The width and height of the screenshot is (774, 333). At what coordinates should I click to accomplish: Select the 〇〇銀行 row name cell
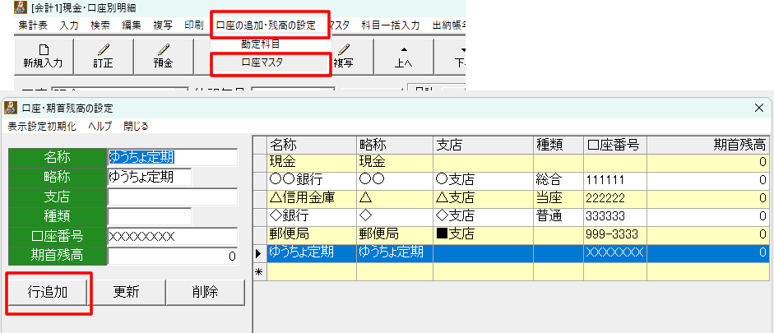click(312, 180)
